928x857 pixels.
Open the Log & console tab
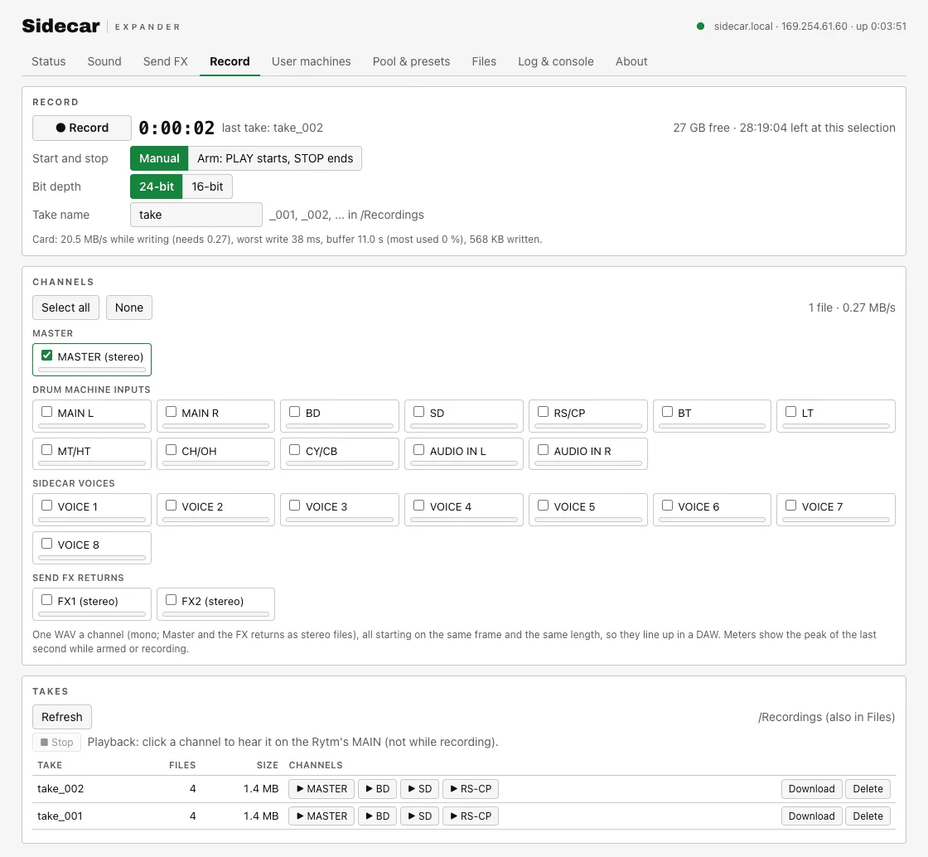pyautogui.click(x=556, y=61)
